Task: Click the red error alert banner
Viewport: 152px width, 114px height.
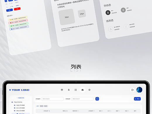Action: click(18, 22)
